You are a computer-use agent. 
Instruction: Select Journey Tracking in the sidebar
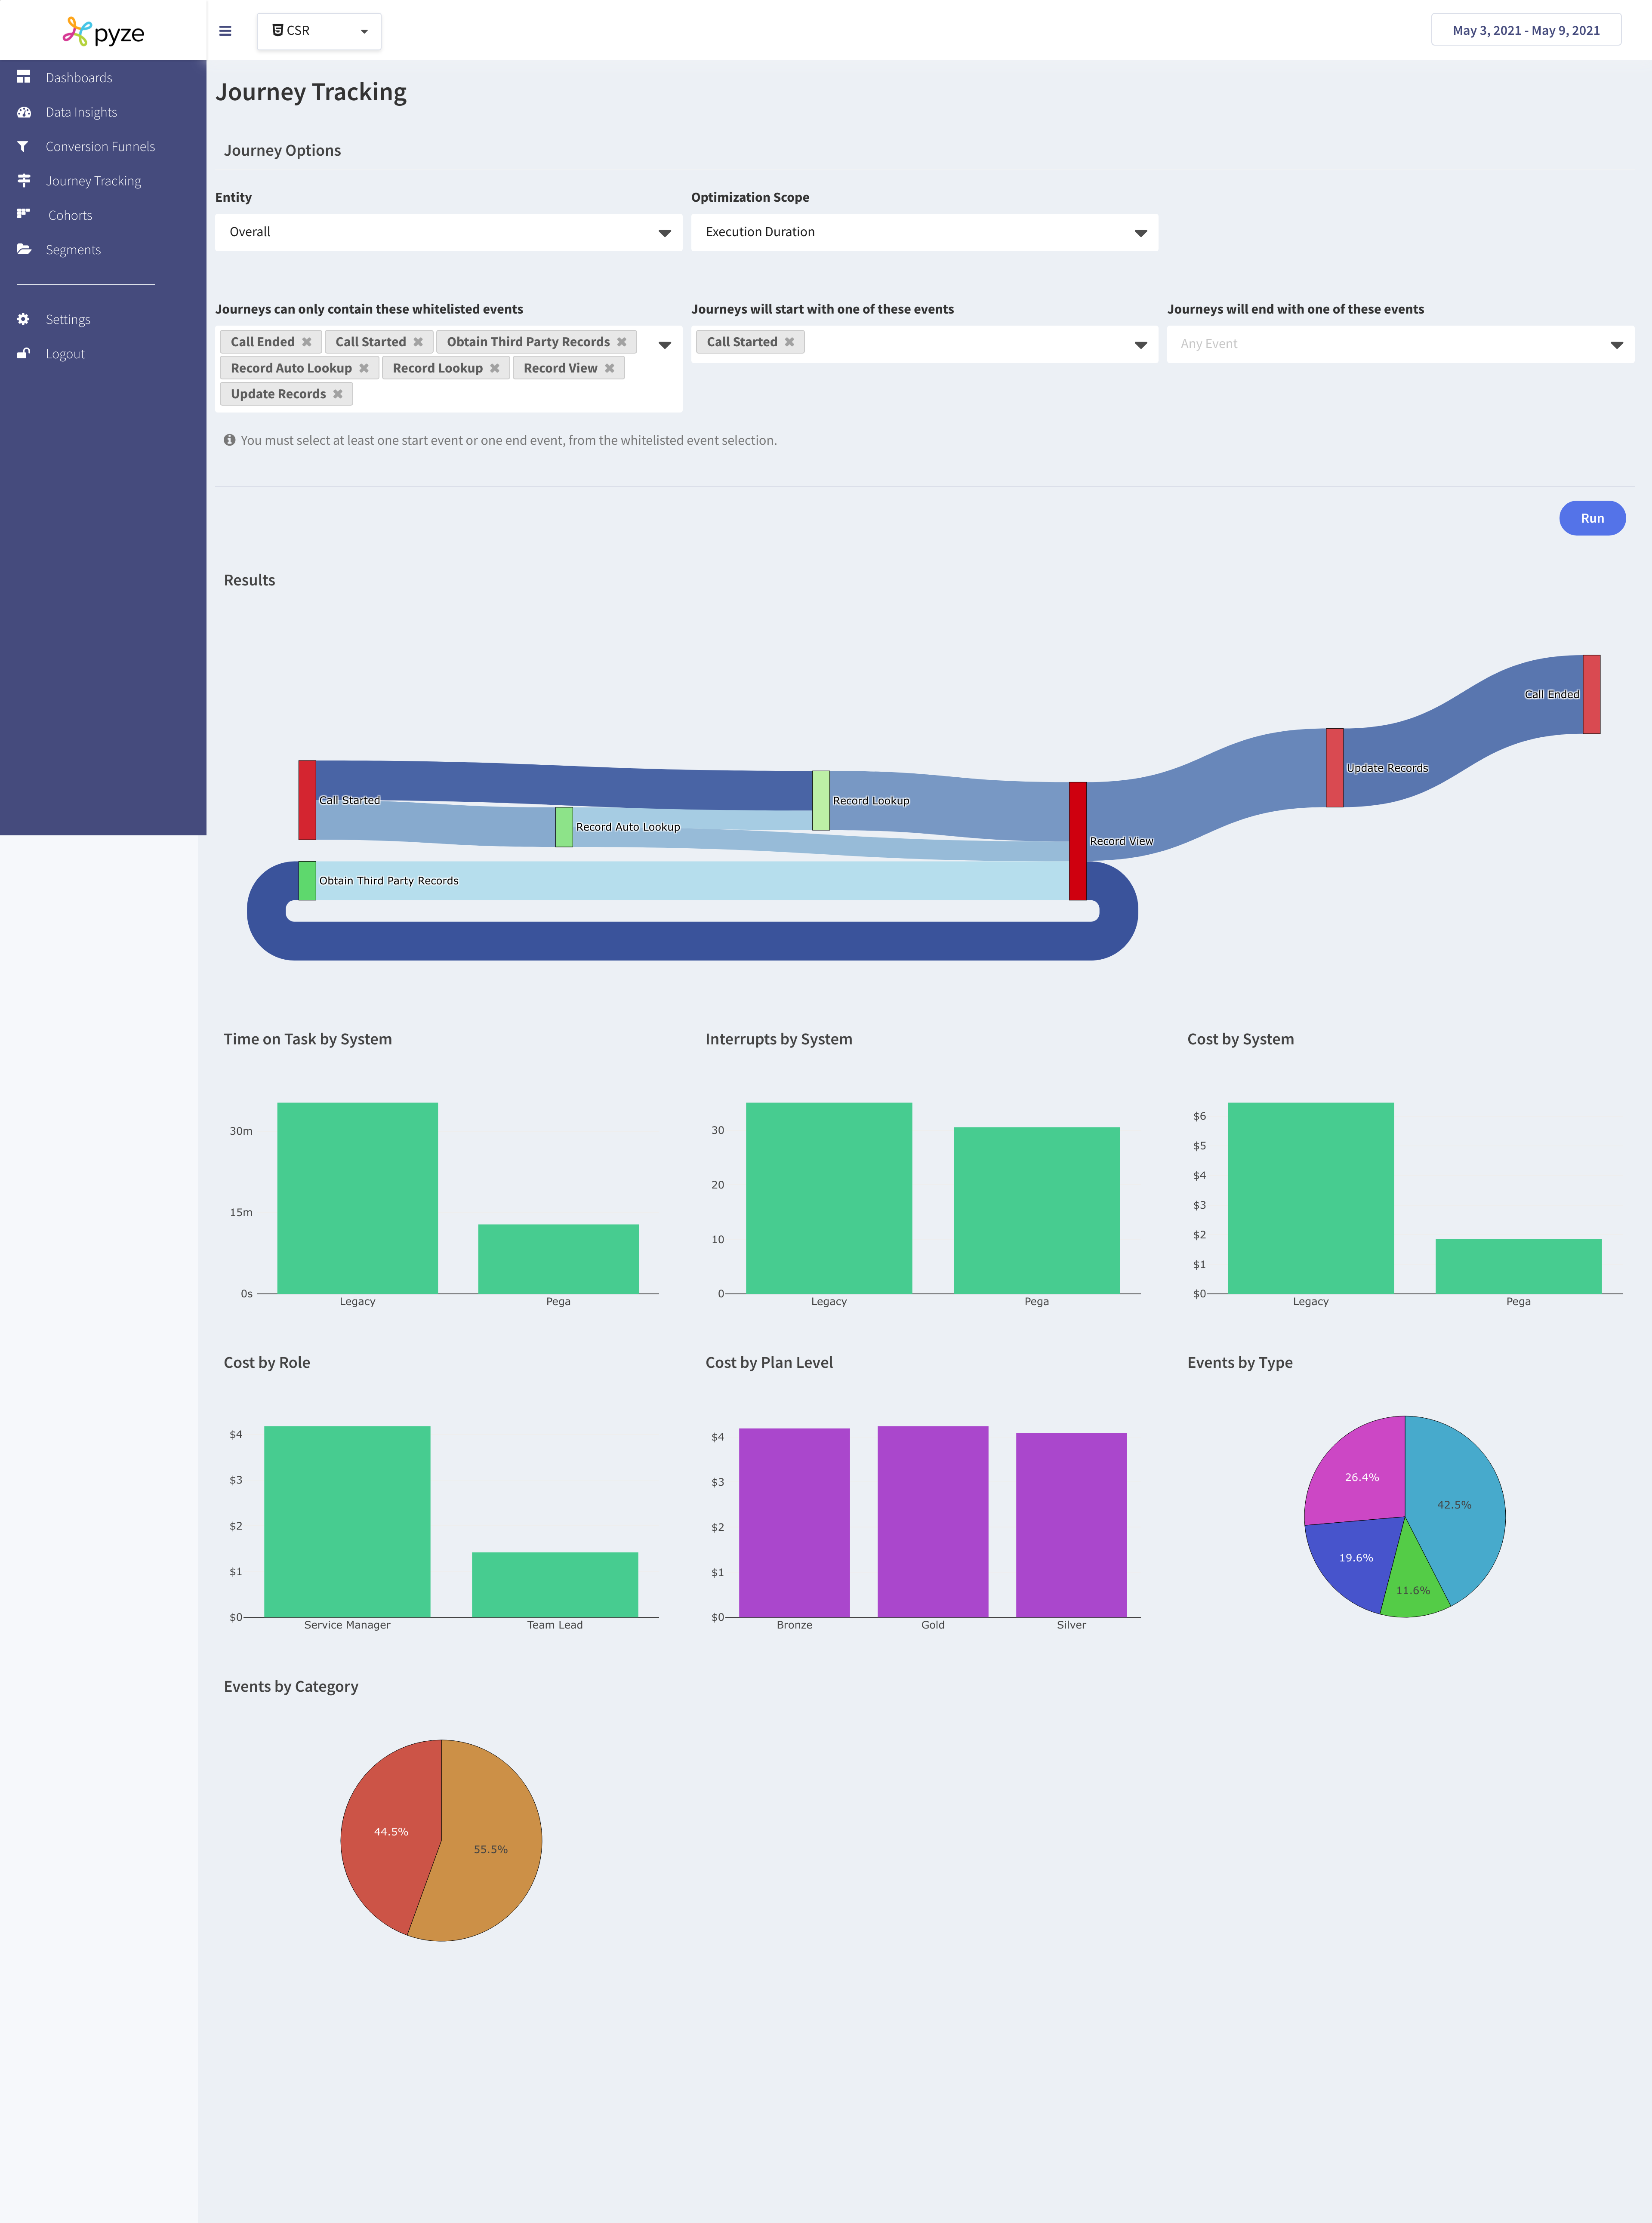coord(93,181)
